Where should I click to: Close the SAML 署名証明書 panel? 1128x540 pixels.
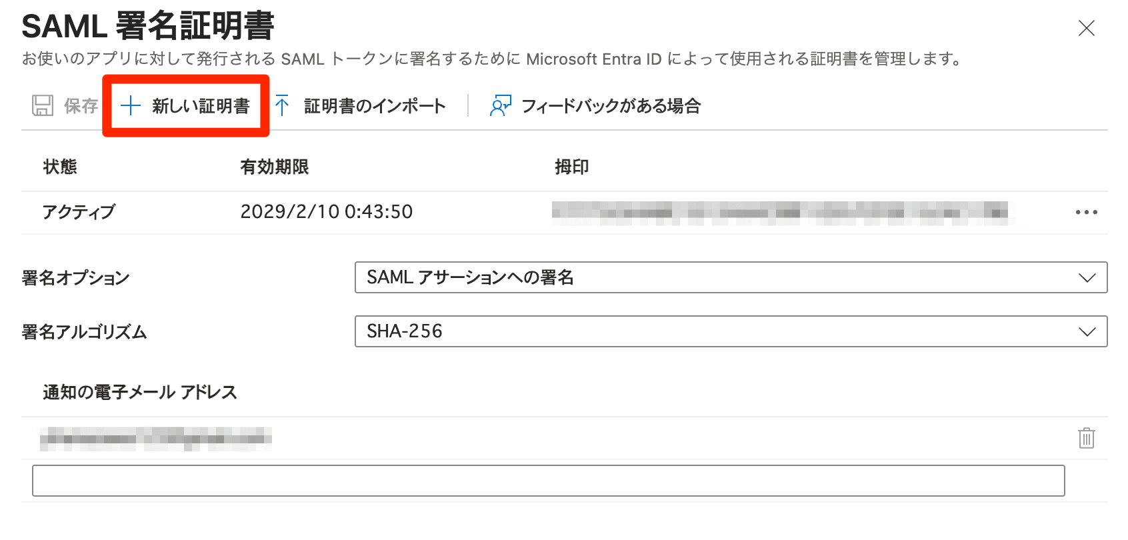pyautogui.click(x=1086, y=28)
